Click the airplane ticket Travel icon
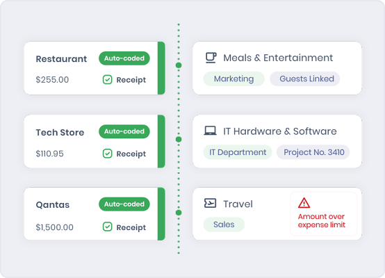Viewport: 385px width, 278px height. [x=210, y=204]
